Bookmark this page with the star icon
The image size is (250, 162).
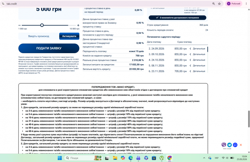(219, 4)
